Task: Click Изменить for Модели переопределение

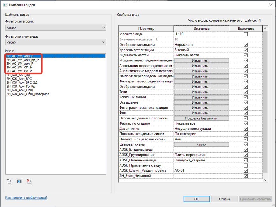Action: tap(201, 61)
